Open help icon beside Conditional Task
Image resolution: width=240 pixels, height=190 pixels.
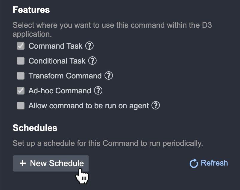coord(92,61)
